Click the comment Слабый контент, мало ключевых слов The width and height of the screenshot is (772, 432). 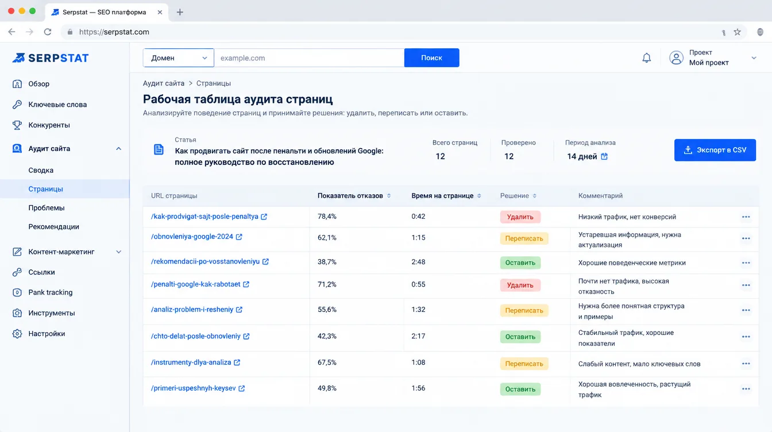point(639,364)
